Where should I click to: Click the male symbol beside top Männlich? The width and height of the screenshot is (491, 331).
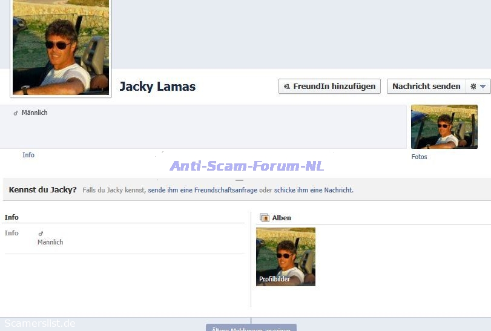[16, 113]
